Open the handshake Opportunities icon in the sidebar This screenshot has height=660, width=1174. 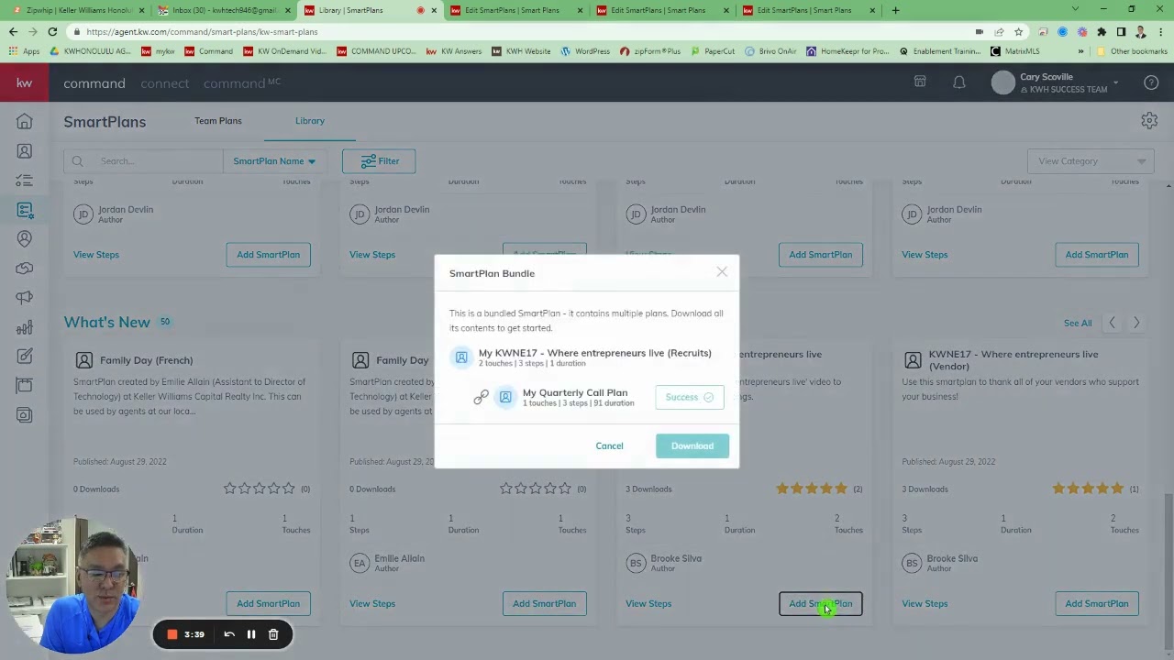coord(25,269)
